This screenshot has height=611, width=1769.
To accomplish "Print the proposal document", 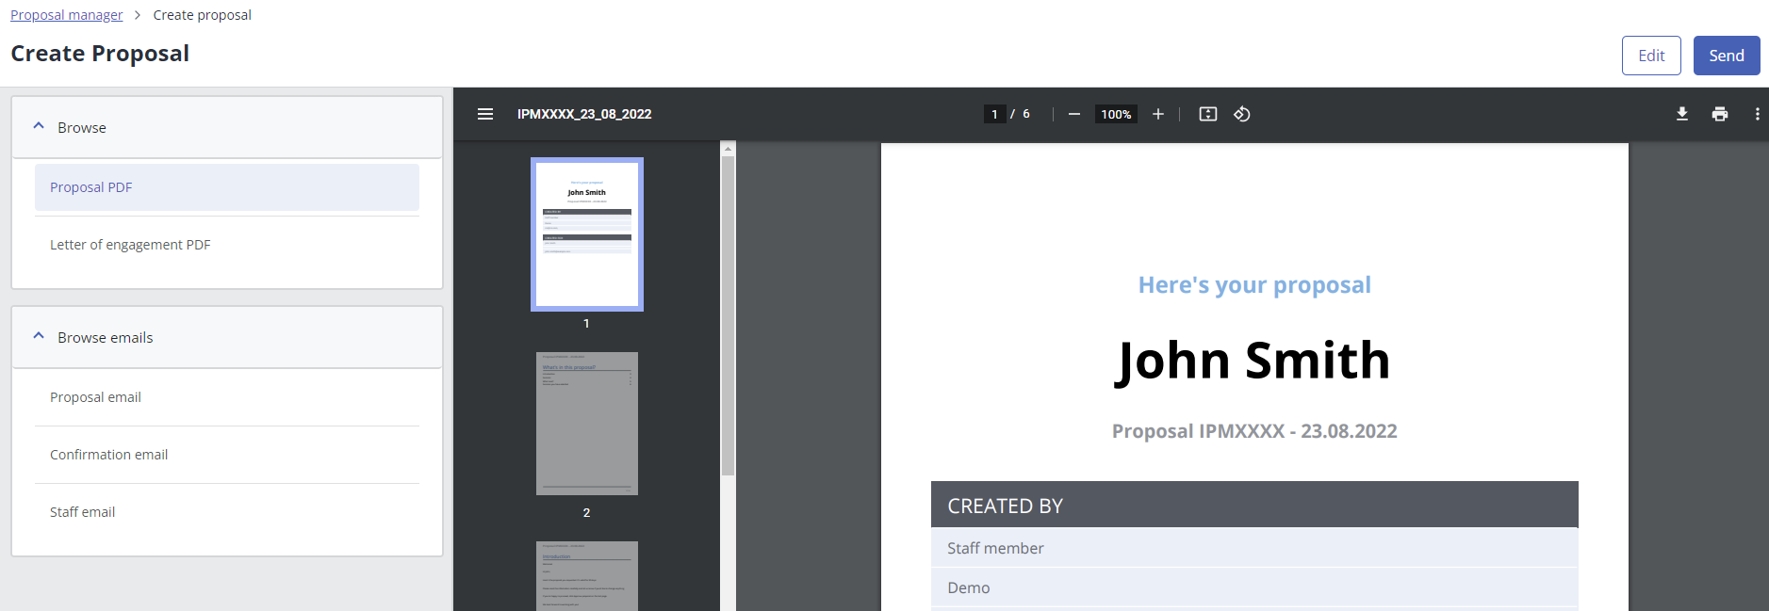I will pos(1720,114).
